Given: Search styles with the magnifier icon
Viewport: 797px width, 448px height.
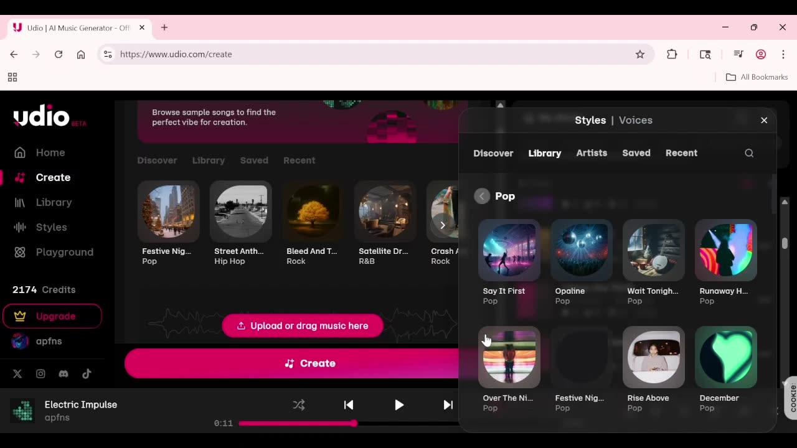Looking at the screenshot, I should (x=749, y=153).
